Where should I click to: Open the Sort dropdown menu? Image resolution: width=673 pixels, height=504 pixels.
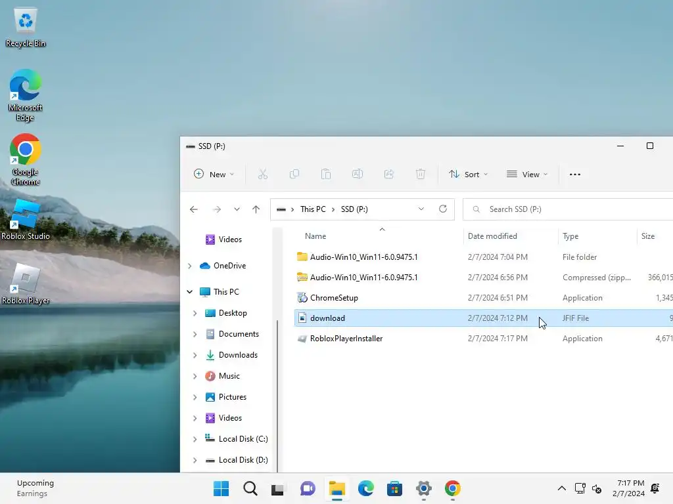(468, 174)
